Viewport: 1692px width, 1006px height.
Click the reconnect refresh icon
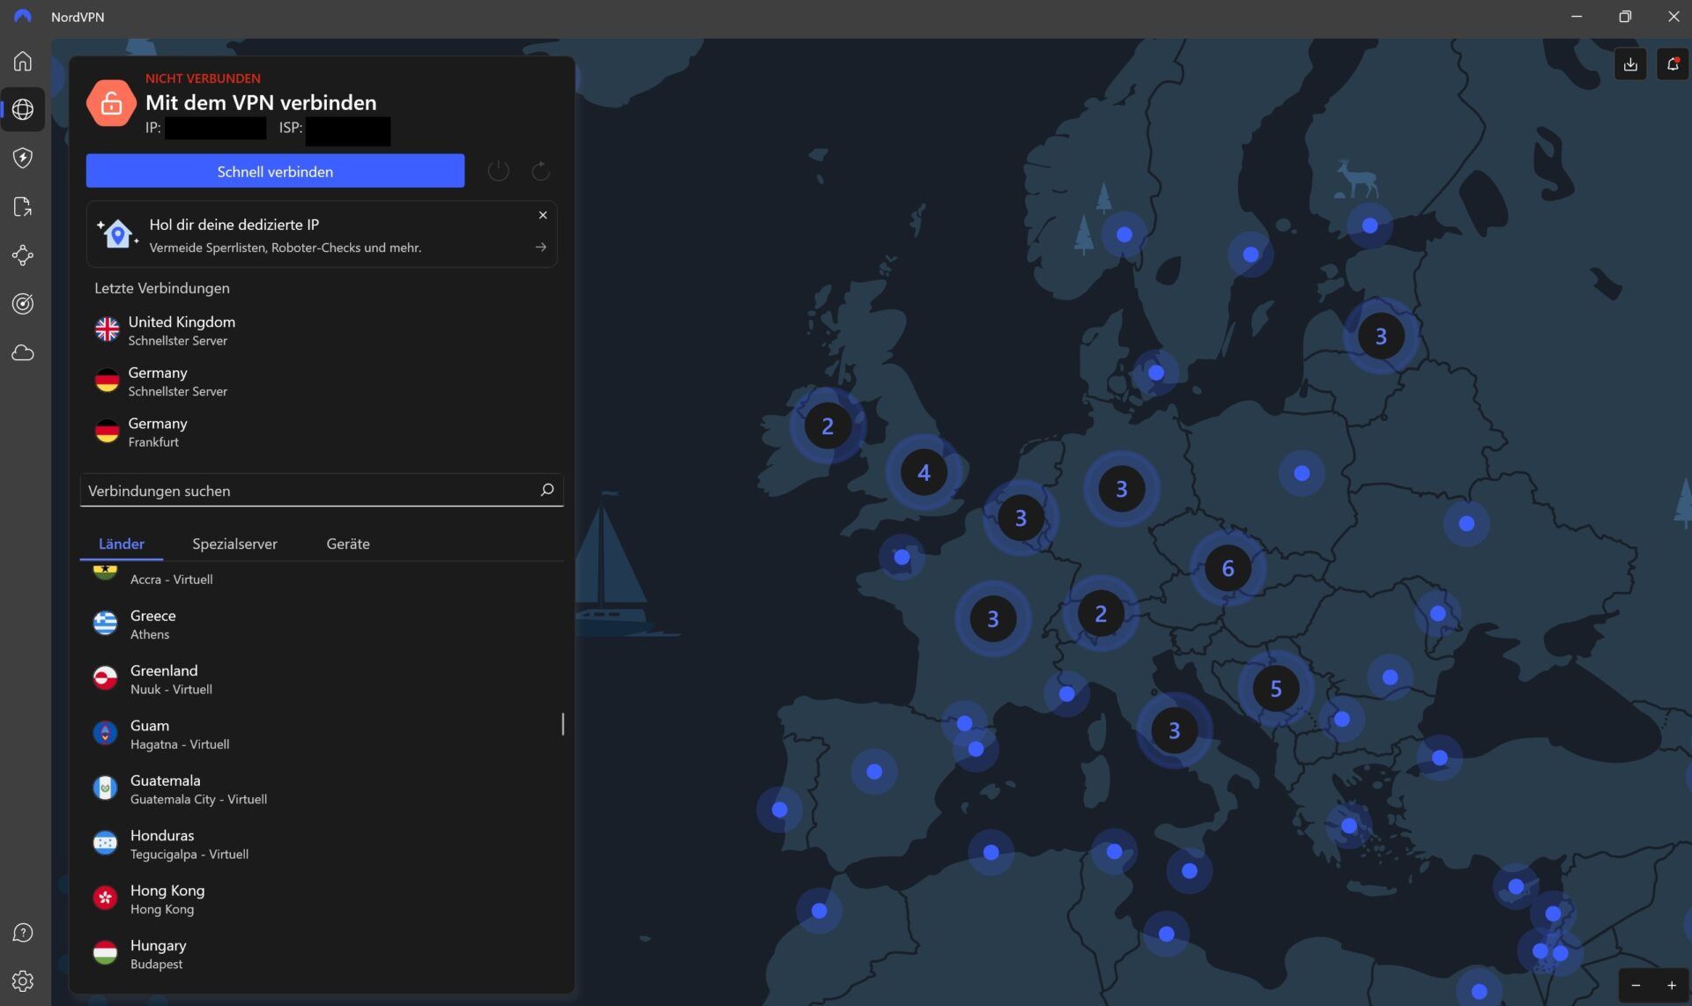tap(540, 171)
